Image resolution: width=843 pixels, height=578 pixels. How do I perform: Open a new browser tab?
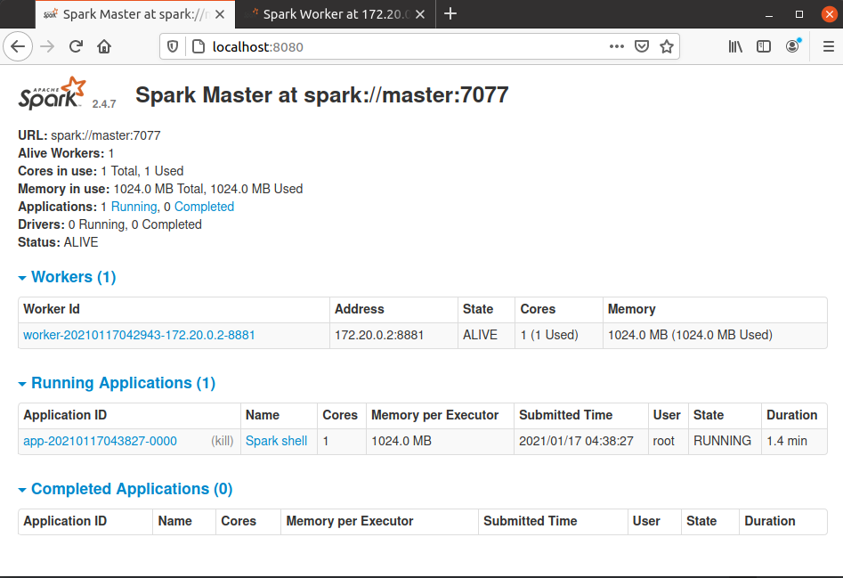450,14
